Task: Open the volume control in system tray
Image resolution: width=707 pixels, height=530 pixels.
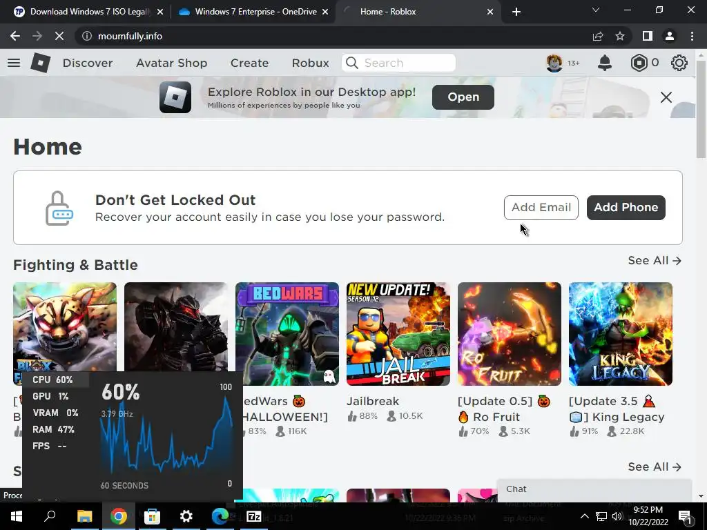Action: [x=617, y=516]
